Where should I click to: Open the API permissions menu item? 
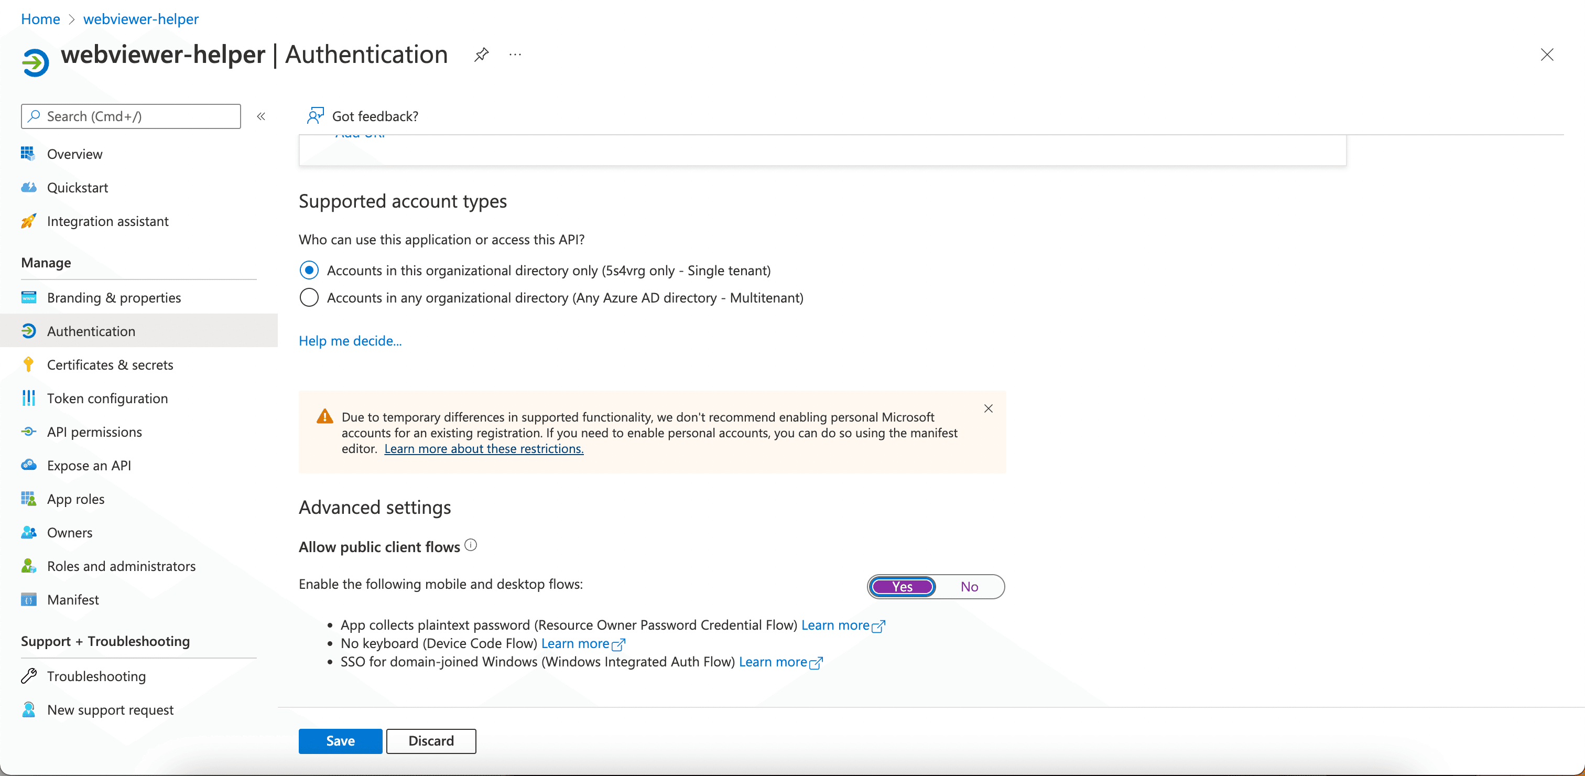coord(94,432)
